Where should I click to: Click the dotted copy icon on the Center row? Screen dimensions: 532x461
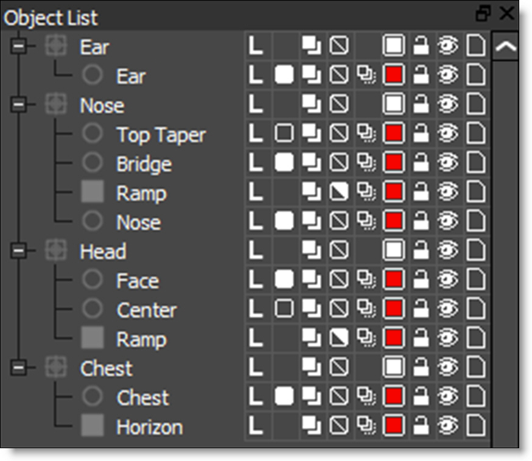pyautogui.click(x=366, y=309)
